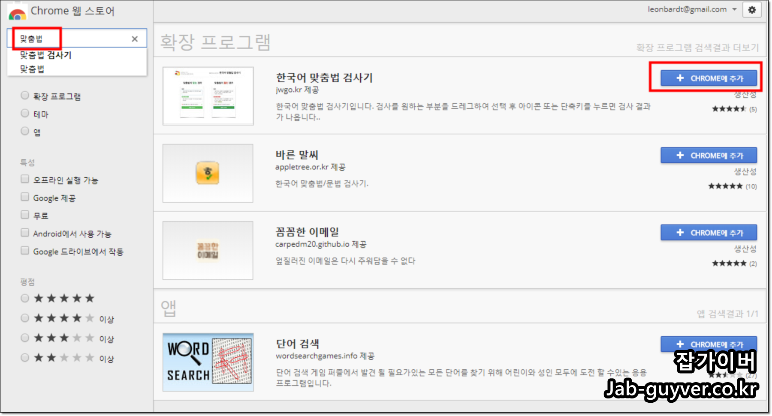Click carpedm20.github.io 제공 publisher text
This screenshot has width=772, height=416.
(x=321, y=244)
